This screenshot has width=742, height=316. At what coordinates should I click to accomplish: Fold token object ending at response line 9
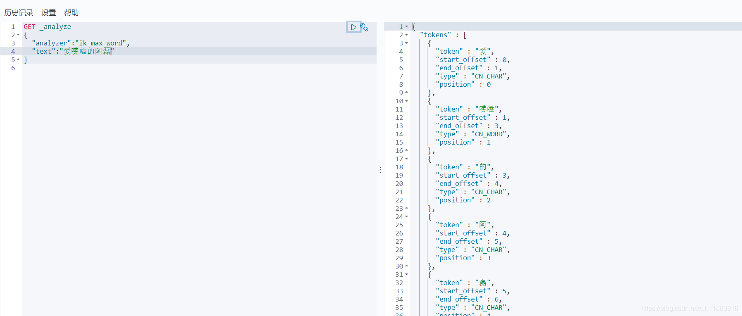pyautogui.click(x=407, y=93)
